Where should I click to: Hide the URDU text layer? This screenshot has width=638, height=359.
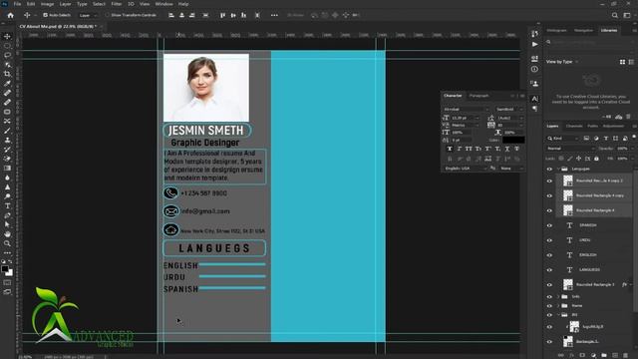pyautogui.click(x=549, y=240)
